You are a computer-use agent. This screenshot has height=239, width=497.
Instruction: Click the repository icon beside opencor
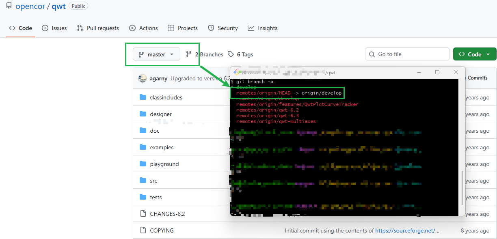pyautogui.click(x=9, y=6)
